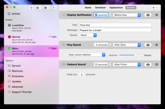Switch to the Schedule tab
This screenshot has height=109, width=165.
click(x=100, y=8)
